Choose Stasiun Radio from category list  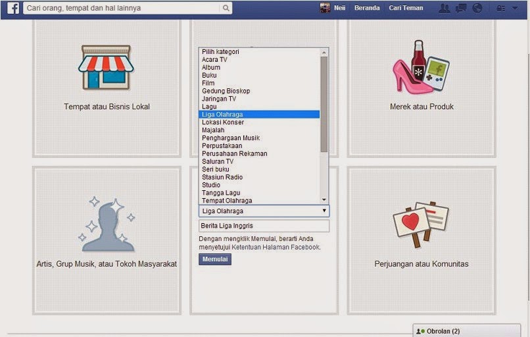pyautogui.click(x=259, y=177)
